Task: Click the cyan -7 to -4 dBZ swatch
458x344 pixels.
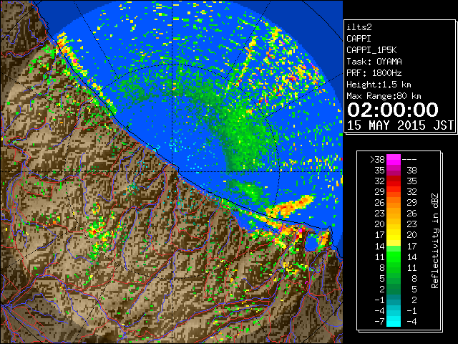Action: [x=394, y=321]
